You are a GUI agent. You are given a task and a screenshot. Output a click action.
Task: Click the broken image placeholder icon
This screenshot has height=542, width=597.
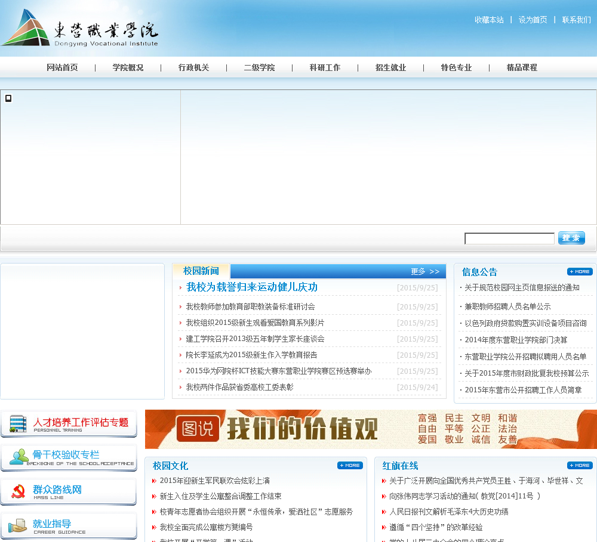coord(8,98)
